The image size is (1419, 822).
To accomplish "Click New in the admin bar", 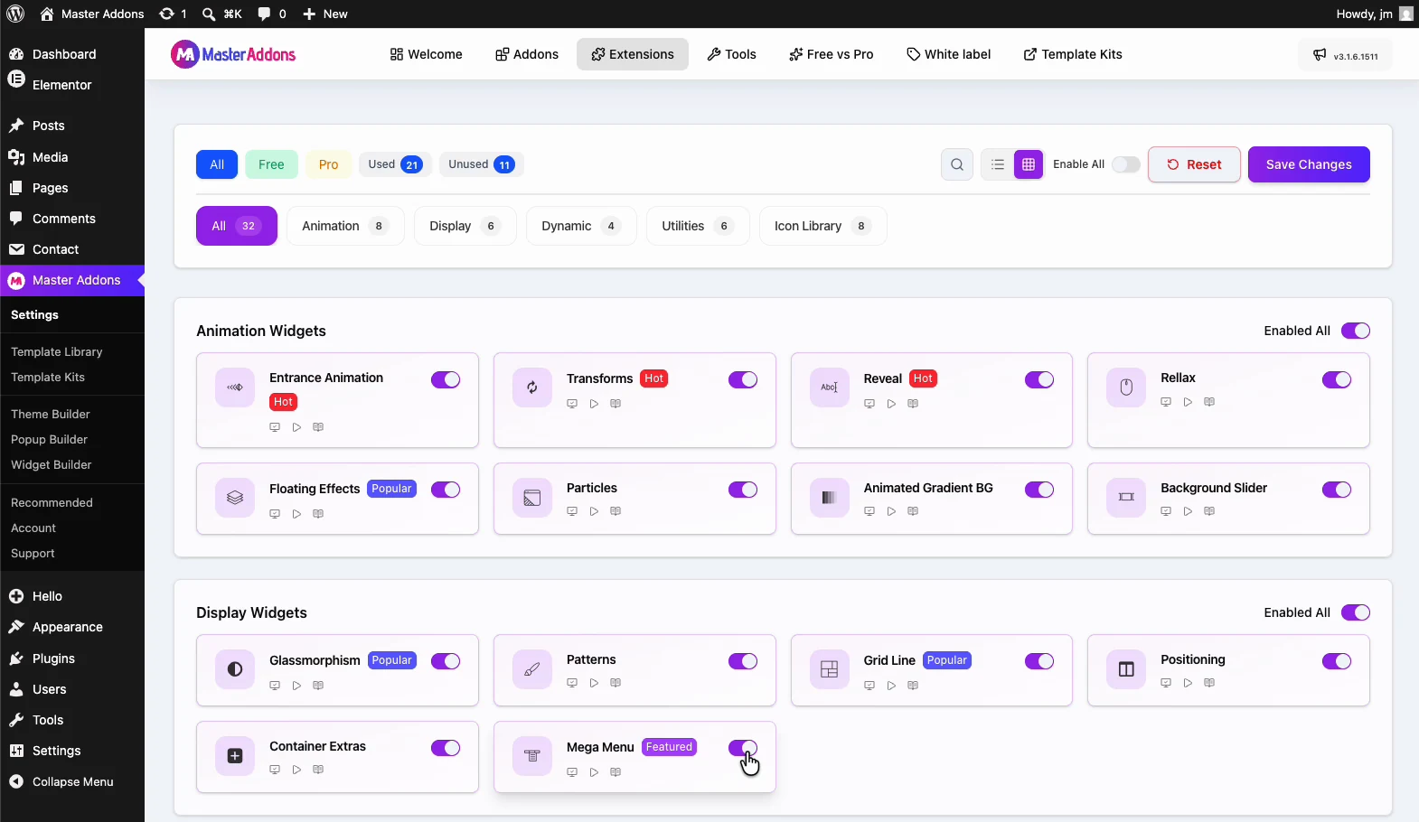I will pos(325,14).
